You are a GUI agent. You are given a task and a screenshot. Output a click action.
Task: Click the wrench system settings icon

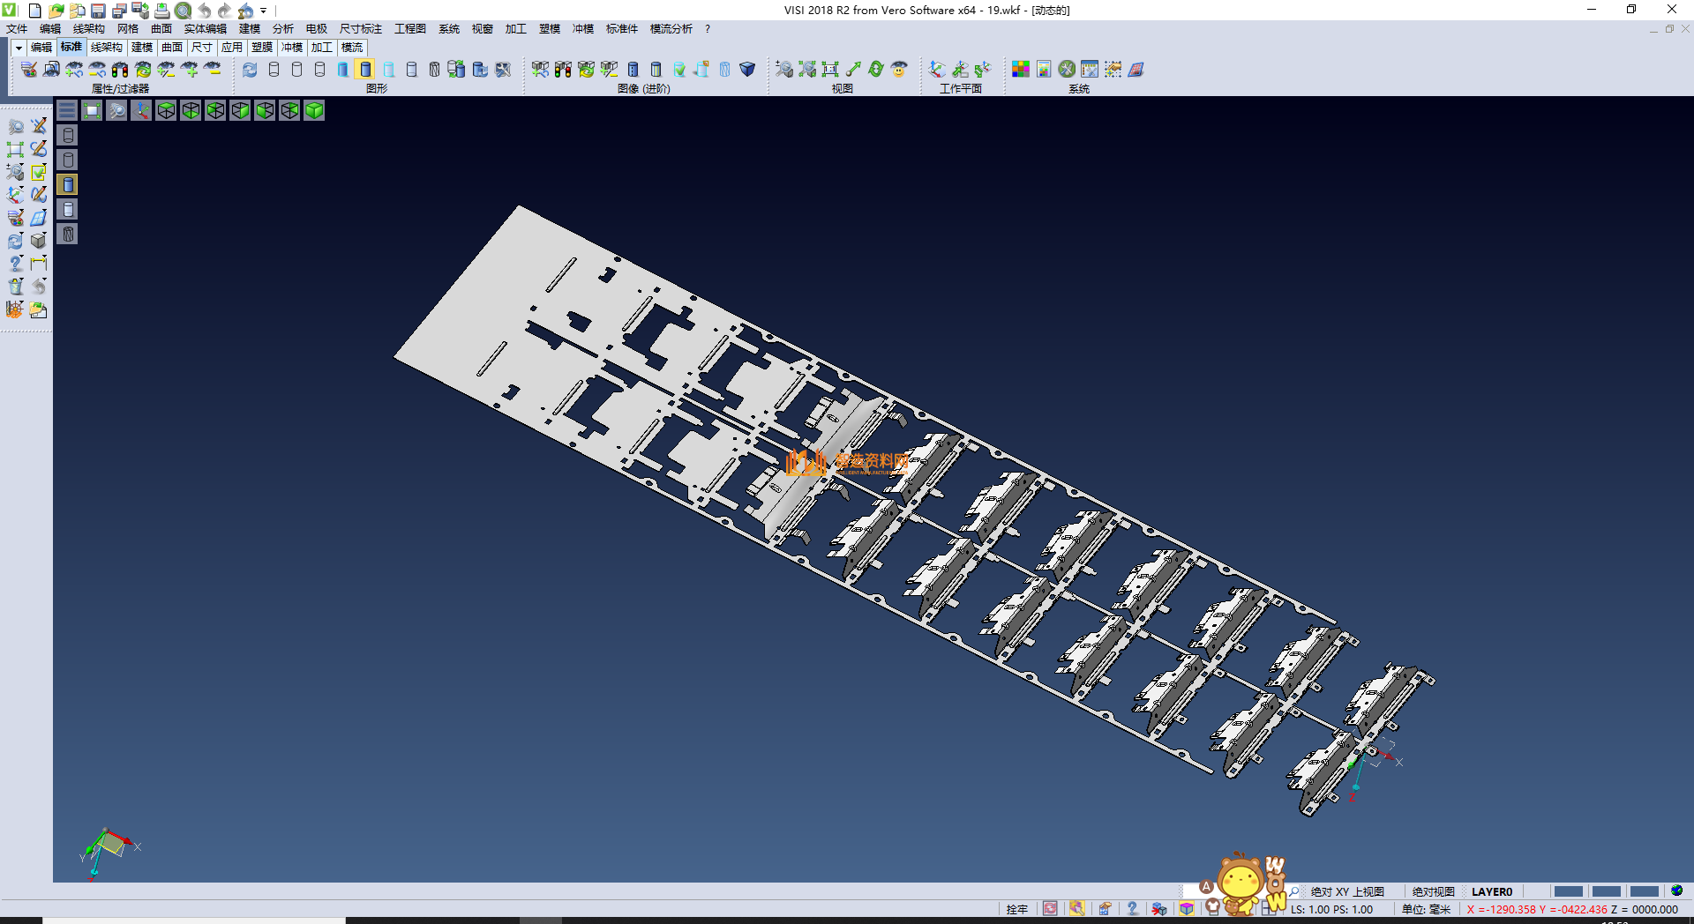click(x=1067, y=69)
